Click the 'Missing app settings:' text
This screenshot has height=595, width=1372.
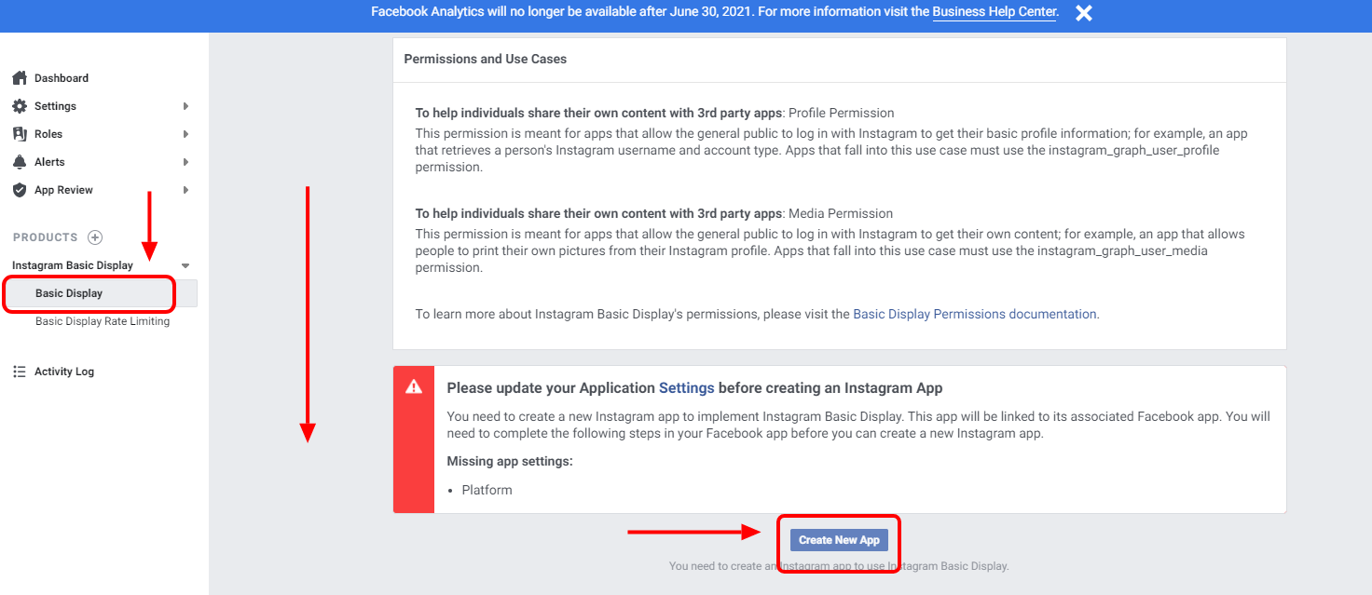tap(509, 461)
